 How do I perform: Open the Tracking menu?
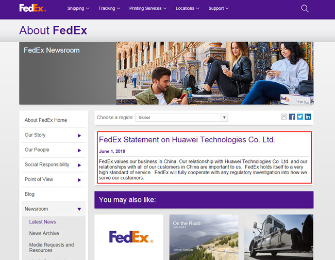point(109,8)
